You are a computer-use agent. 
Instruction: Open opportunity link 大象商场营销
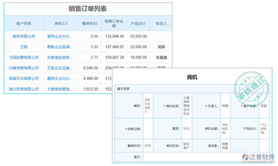coord(61,89)
